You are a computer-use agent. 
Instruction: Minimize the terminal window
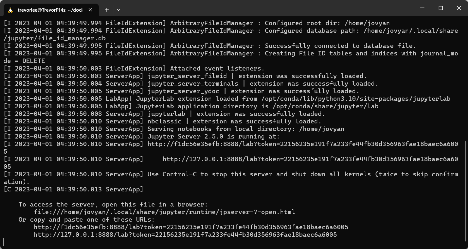[422, 8]
